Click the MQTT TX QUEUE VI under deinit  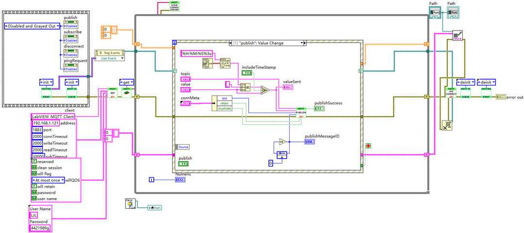(x=465, y=93)
